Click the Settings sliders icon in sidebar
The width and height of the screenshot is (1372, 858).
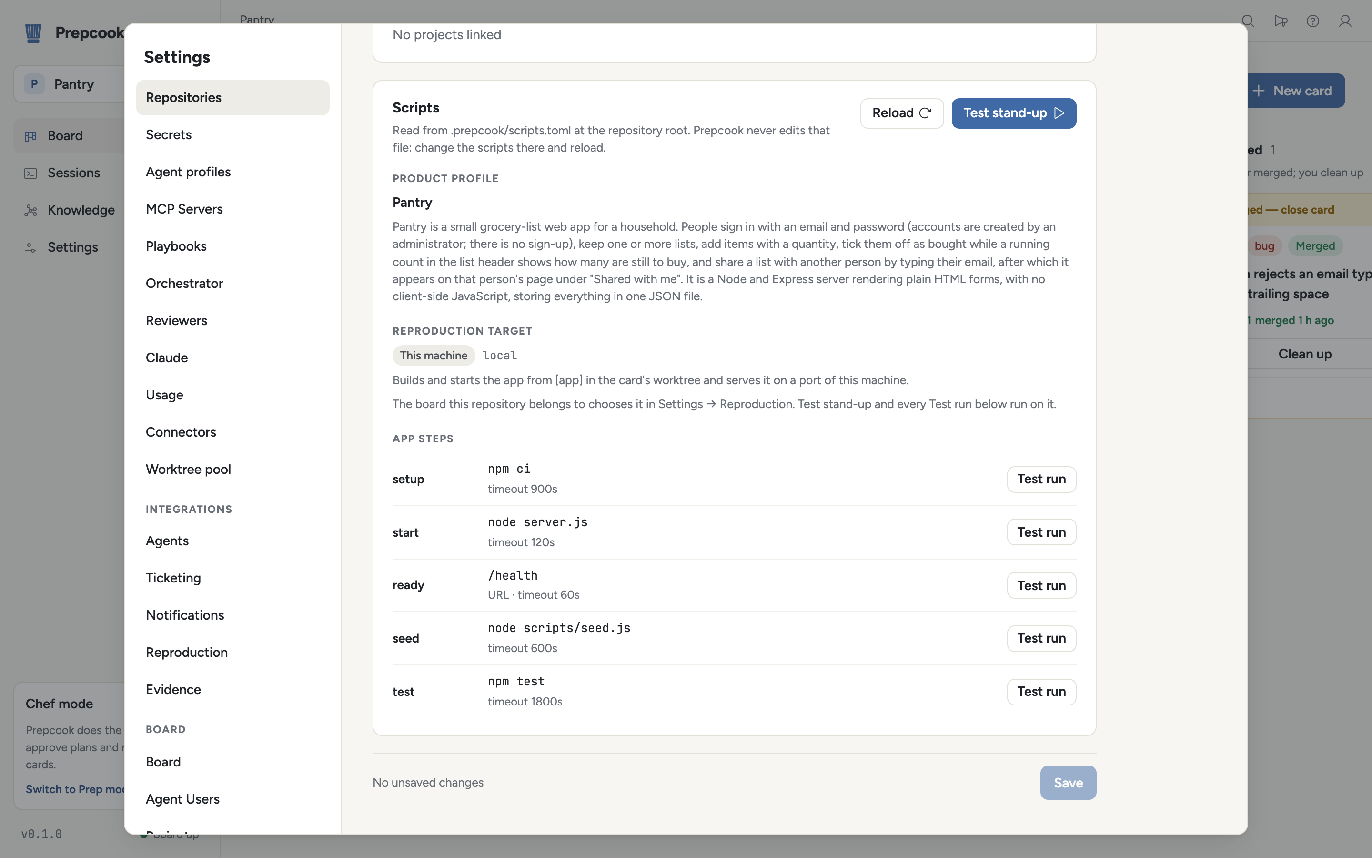click(x=30, y=247)
